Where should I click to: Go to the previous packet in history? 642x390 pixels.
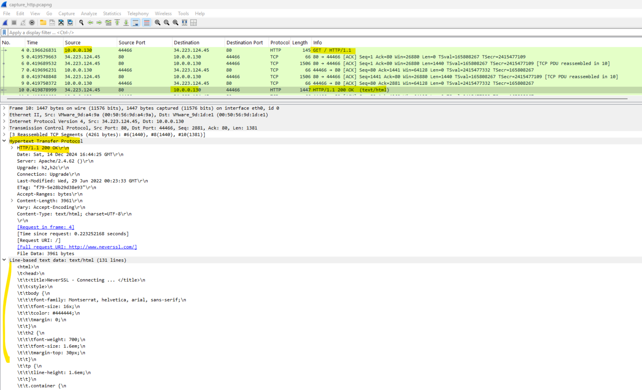pyautogui.click(x=90, y=22)
